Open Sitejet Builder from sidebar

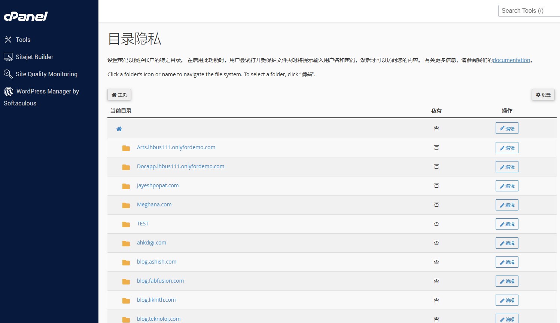[34, 57]
